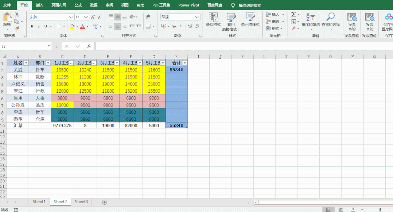Click the AutoSum sigma icon

point(293,14)
